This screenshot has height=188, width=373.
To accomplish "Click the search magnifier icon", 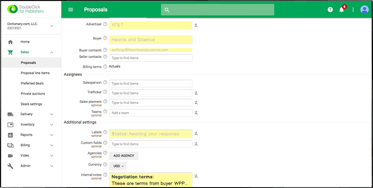I will tap(167, 10).
